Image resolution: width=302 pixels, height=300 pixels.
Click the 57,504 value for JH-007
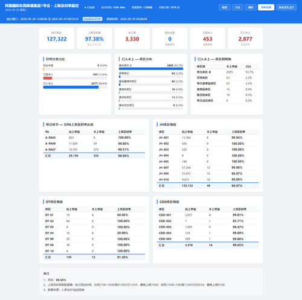point(186,168)
